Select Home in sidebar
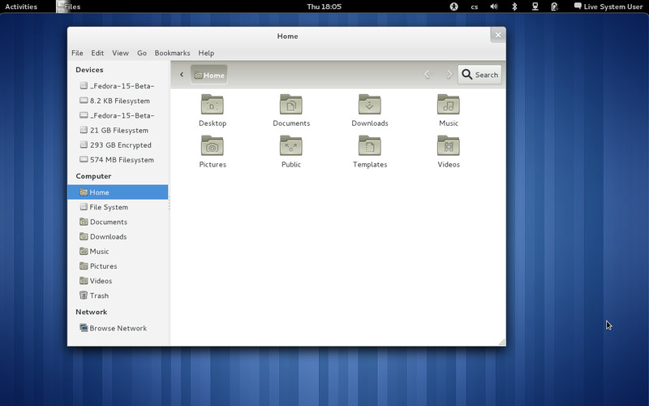649x406 pixels. coord(118,192)
